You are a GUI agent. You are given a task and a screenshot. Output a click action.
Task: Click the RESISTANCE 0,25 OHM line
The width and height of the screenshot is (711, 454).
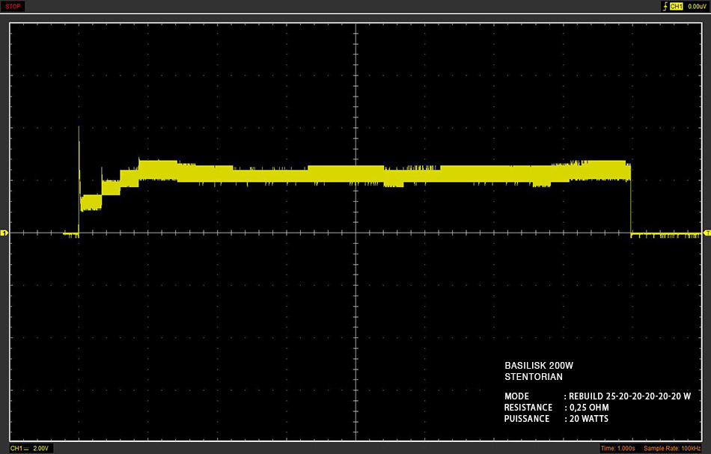pyautogui.click(x=556, y=408)
